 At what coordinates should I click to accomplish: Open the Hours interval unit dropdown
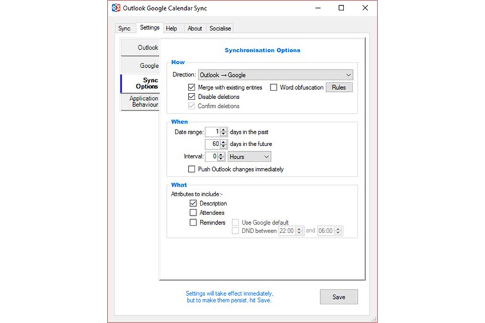click(249, 157)
